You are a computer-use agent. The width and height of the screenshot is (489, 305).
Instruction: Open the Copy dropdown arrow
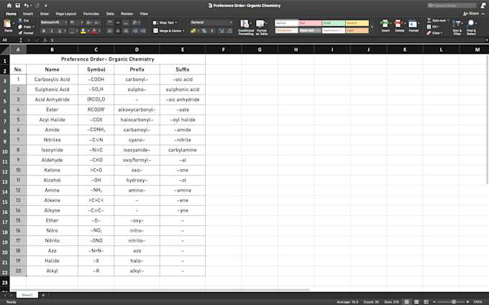click(33, 27)
